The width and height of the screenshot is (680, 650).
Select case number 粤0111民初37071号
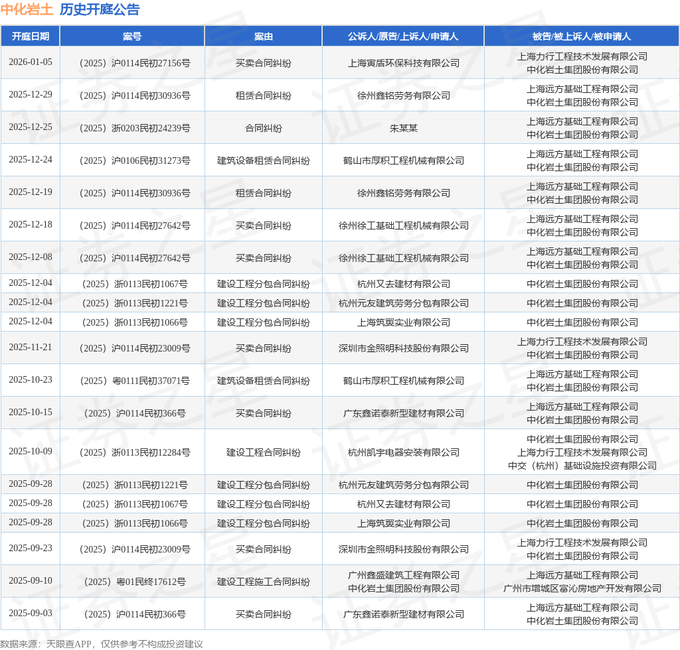pyautogui.click(x=135, y=381)
